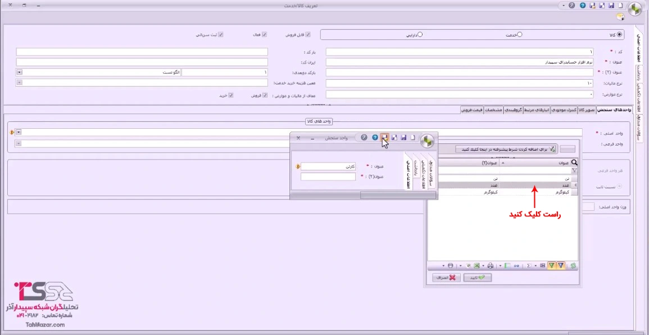Viewport: 649px width, 335px height.
Task: Switch to قیمت فروش tab
Action: (473, 110)
